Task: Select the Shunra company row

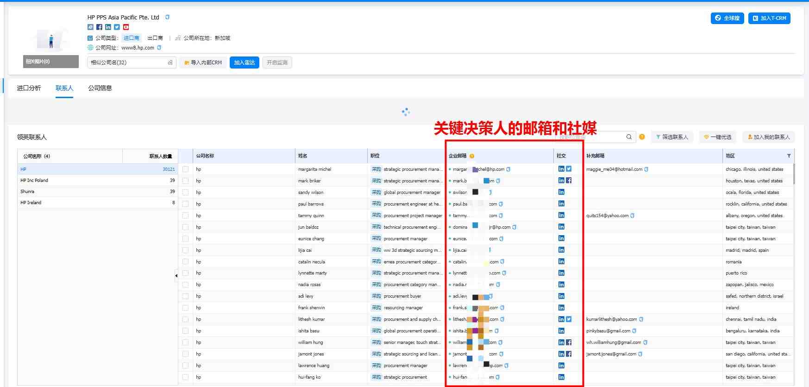Action: click(x=98, y=192)
